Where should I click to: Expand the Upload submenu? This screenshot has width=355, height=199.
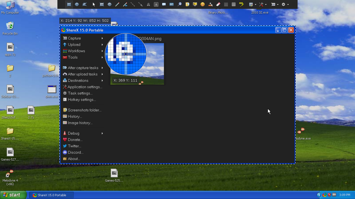click(x=83, y=44)
